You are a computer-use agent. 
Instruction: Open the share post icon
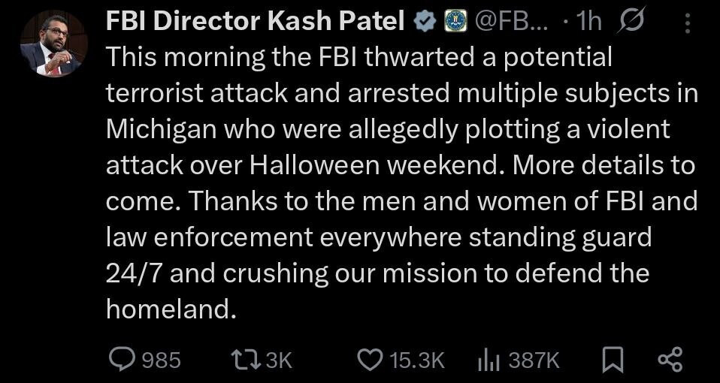[x=670, y=360]
